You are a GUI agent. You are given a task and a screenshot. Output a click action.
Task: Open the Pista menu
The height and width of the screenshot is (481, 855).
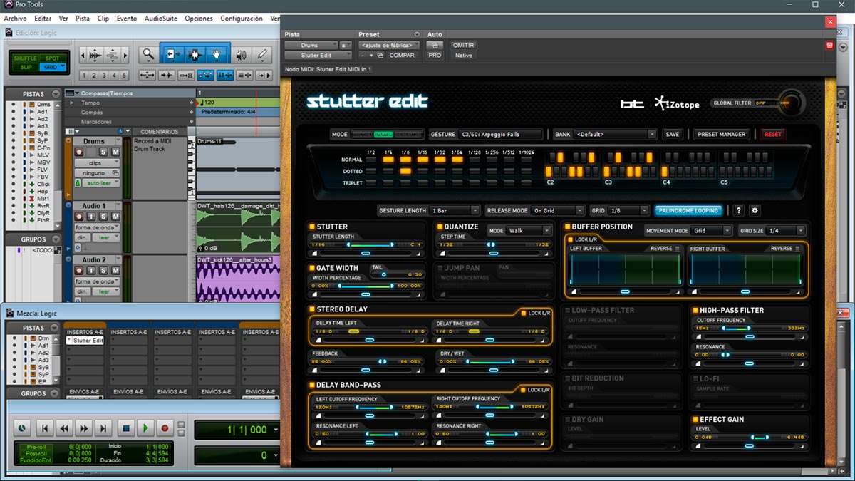(83, 19)
